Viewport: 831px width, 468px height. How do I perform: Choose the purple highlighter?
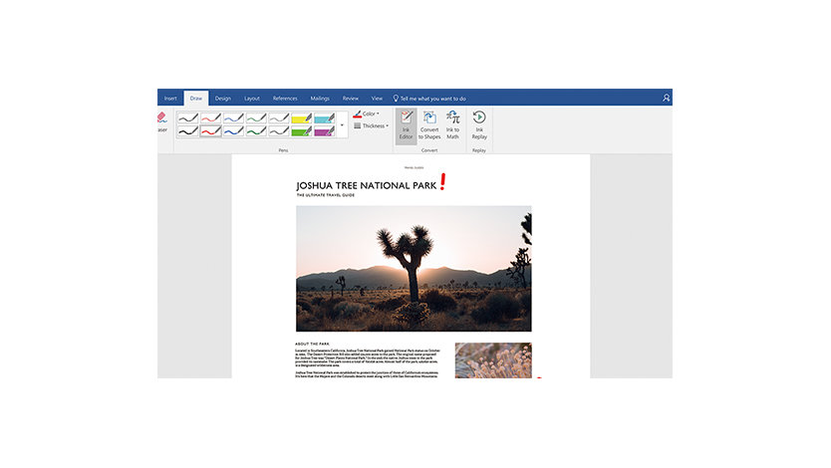[x=325, y=130]
